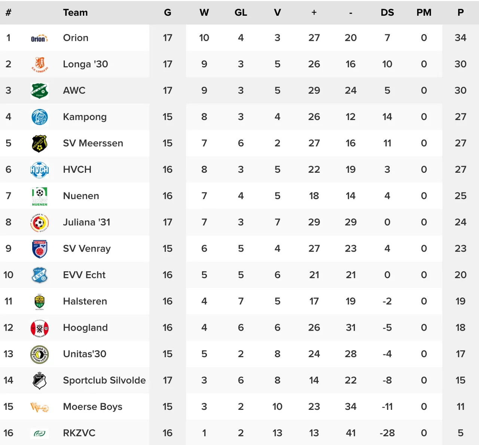Screen dimensions: 479x445
Task: Open the Hoogland red-white emblem
Action: click(x=40, y=328)
